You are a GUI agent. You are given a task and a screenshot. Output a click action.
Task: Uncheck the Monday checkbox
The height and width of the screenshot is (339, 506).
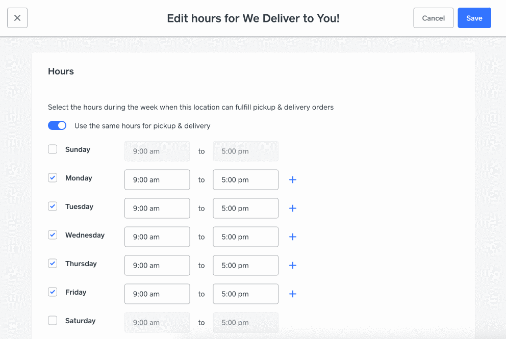53,178
